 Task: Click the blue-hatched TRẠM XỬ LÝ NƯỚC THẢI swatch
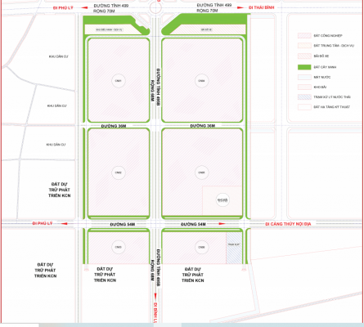[x=304, y=96]
